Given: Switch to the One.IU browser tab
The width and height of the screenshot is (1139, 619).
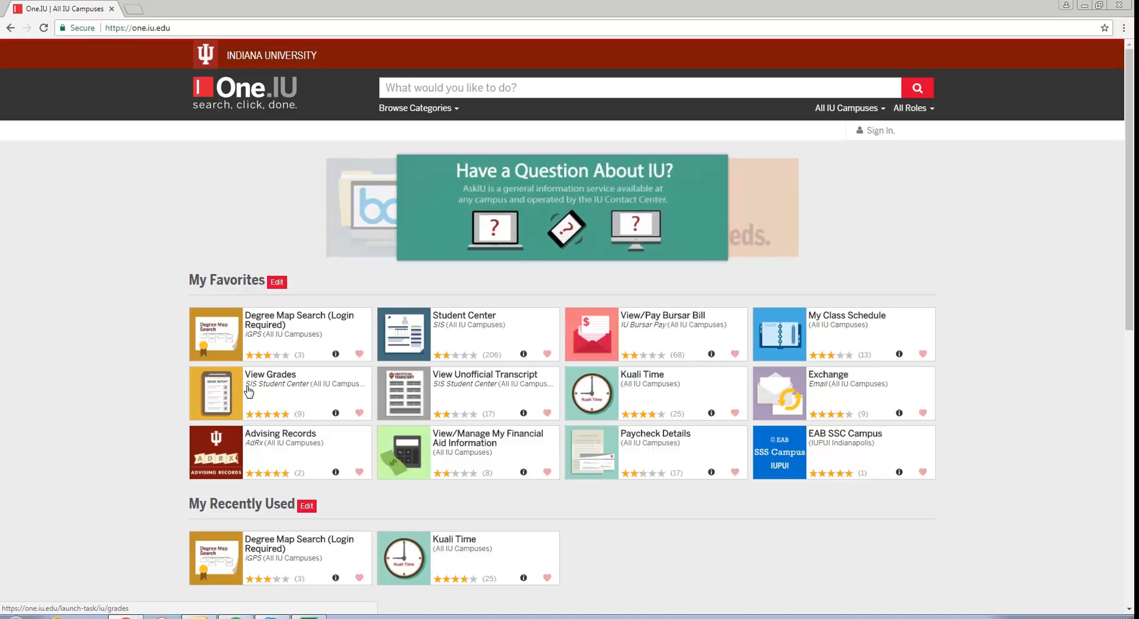Looking at the screenshot, I should pyautogui.click(x=65, y=9).
